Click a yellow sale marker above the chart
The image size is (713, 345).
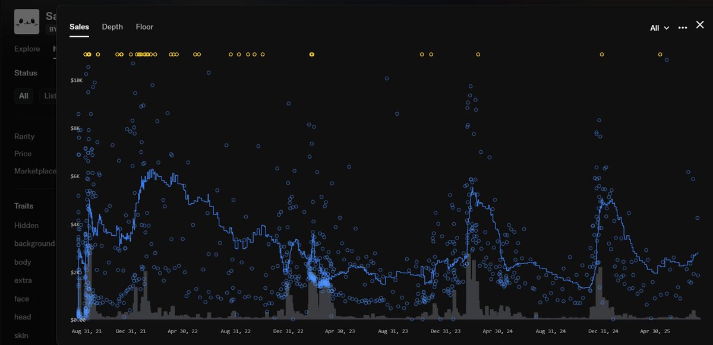[x=312, y=54]
